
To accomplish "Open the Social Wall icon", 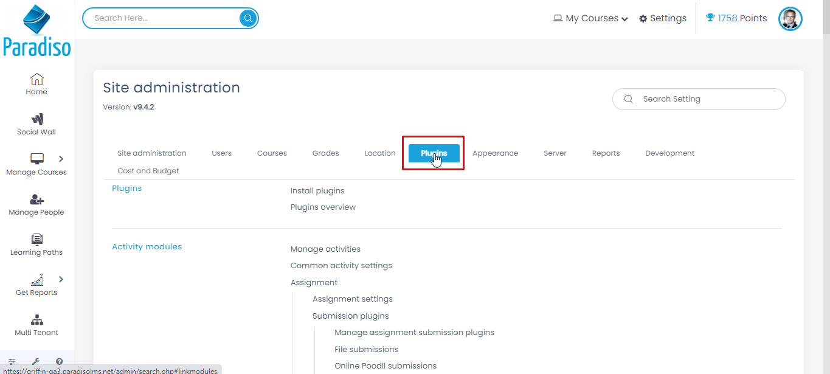I will 36,120.
